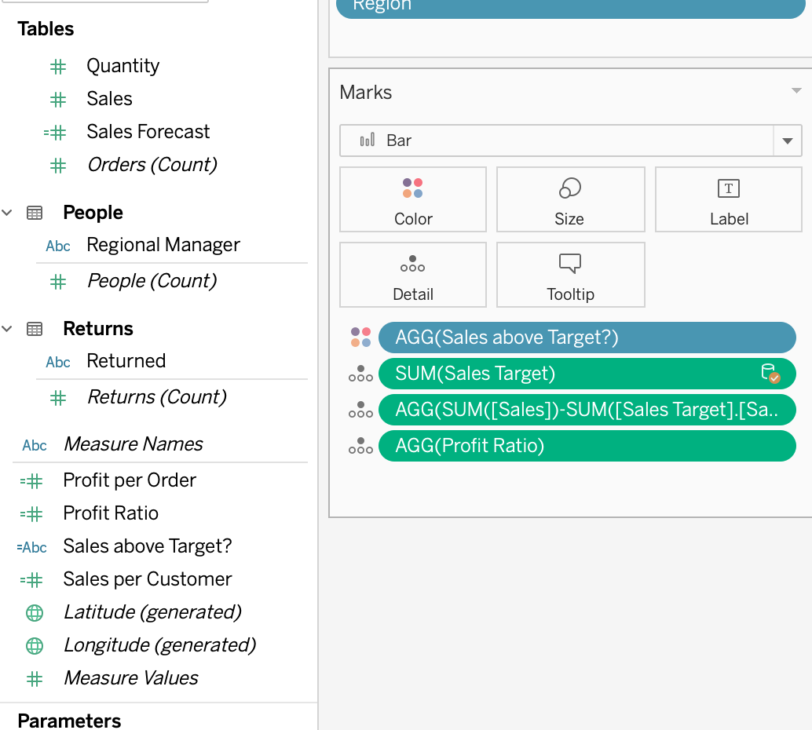
Task: Click the Abc icon next to the Returned field
Action: pyautogui.click(x=57, y=362)
